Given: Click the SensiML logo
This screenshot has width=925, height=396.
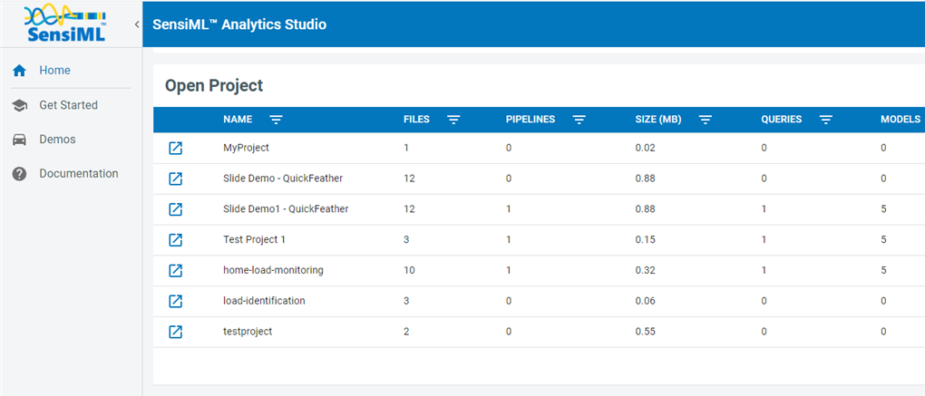Looking at the screenshot, I should [x=65, y=24].
